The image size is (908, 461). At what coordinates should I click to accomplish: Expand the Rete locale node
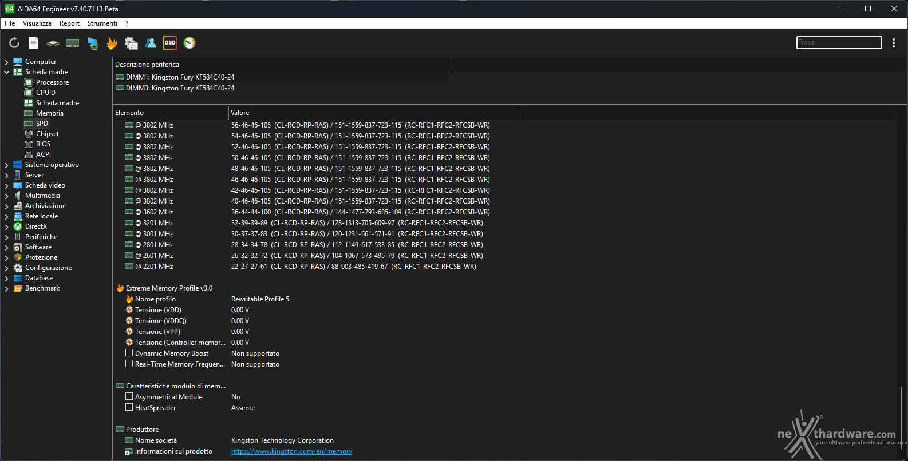pyautogui.click(x=7, y=216)
